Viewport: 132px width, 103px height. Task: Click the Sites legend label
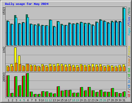129,62
